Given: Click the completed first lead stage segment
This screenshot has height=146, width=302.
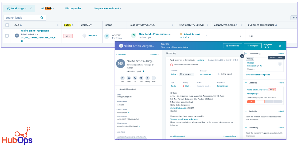Looking at the screenshot, I should coord(251,102).
